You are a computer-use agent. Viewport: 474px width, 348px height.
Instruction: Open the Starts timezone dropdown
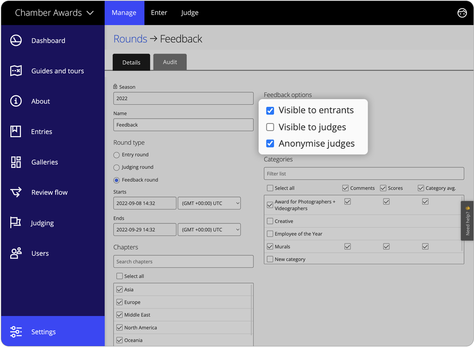(x=209, y=203)
